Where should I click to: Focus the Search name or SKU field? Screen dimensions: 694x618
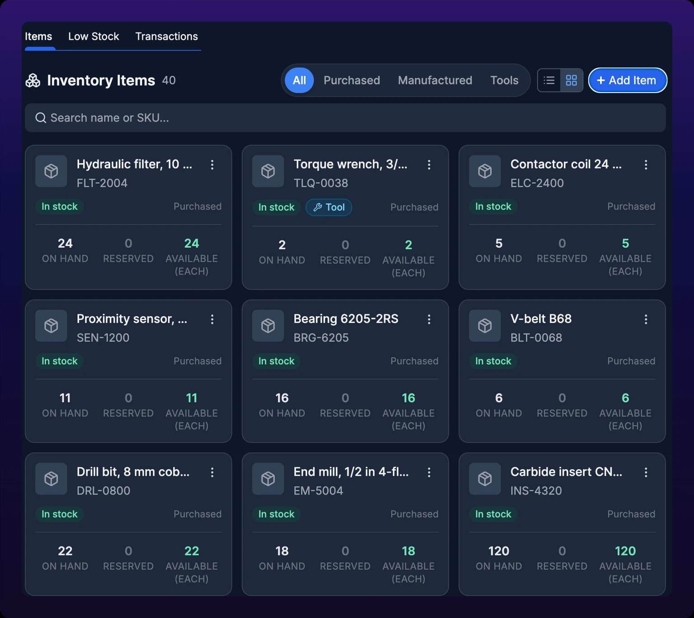tap(345, 118)
